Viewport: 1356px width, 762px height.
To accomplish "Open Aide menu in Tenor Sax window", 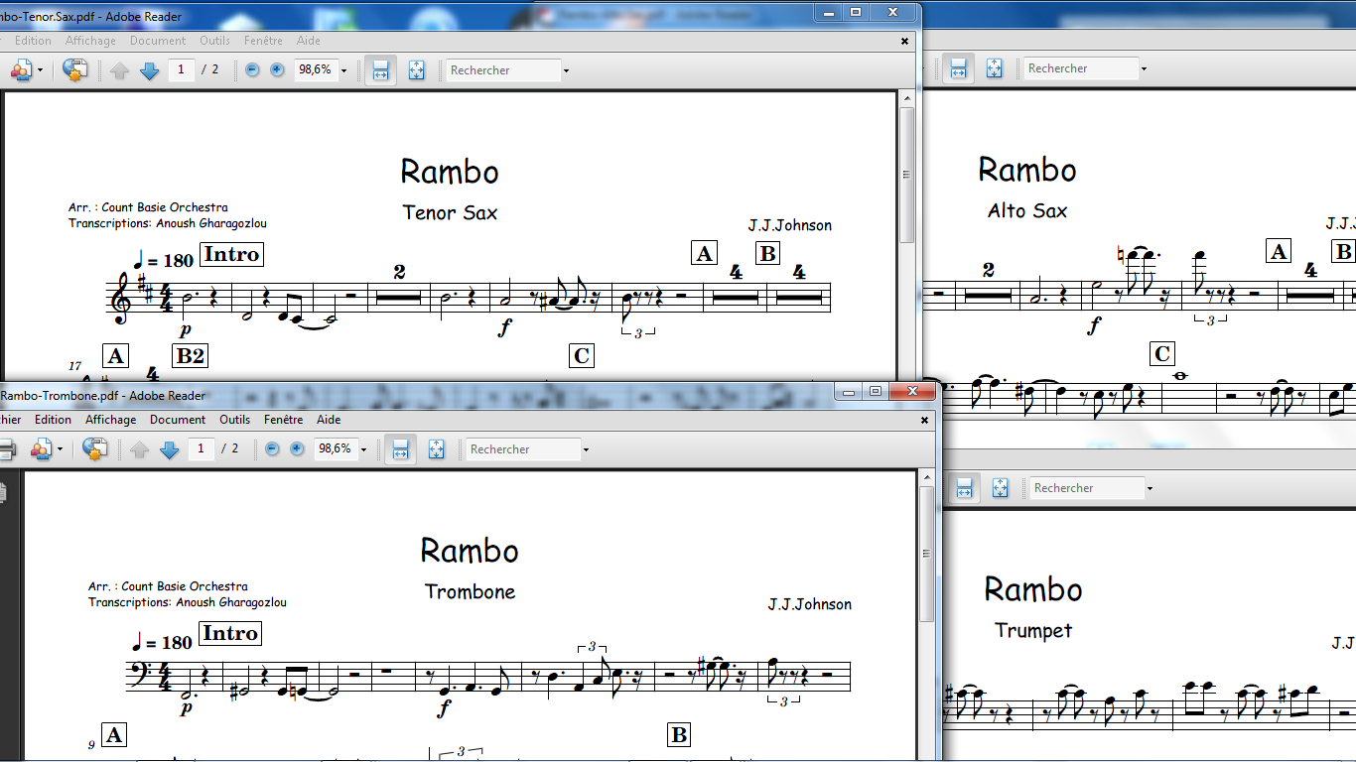I will 309,41.
